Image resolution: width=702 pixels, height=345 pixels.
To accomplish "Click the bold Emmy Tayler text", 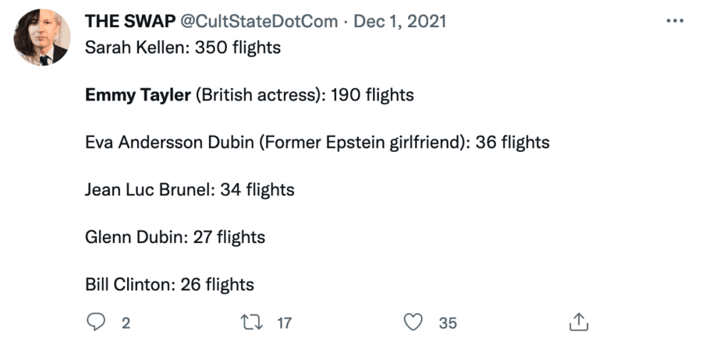I will (137, 95).
